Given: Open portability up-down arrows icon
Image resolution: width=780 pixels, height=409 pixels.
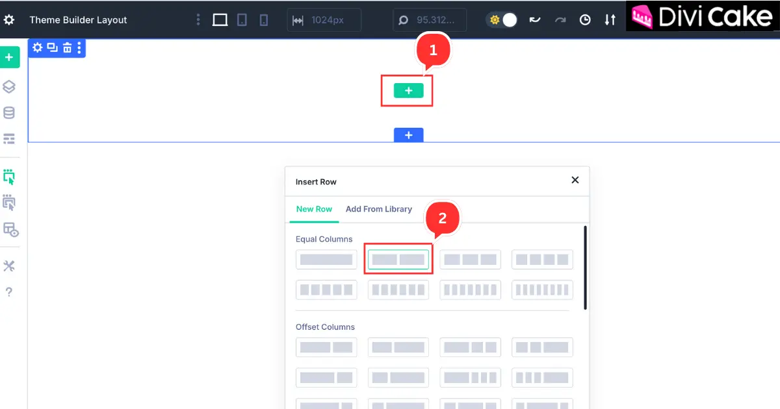Looking at the screenshot, I should [x=610, y=20].
